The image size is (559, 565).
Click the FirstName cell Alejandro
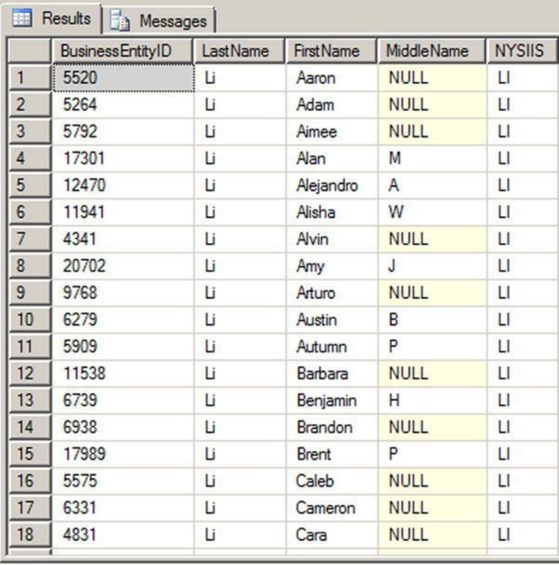(331, 186)
